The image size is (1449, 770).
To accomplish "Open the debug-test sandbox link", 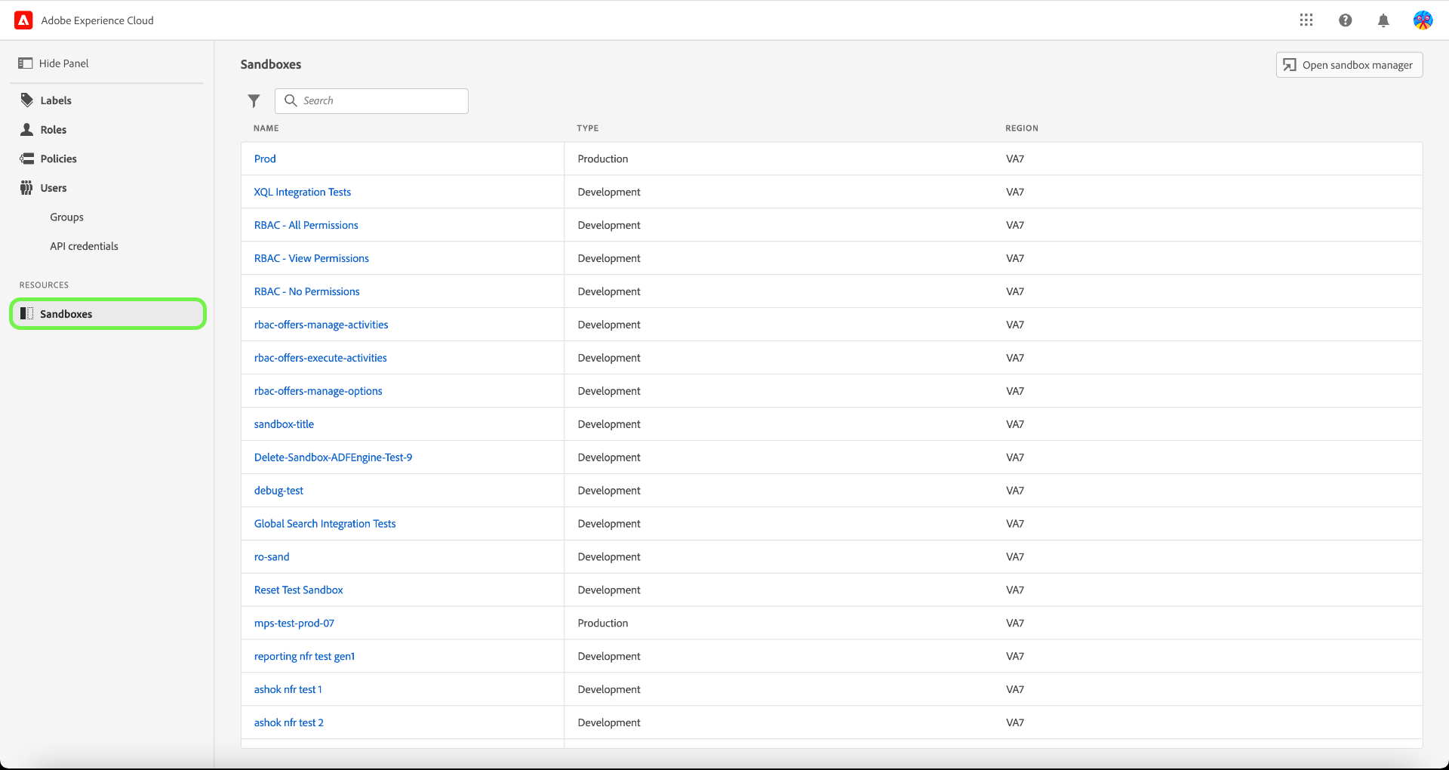I will point(278,490).
